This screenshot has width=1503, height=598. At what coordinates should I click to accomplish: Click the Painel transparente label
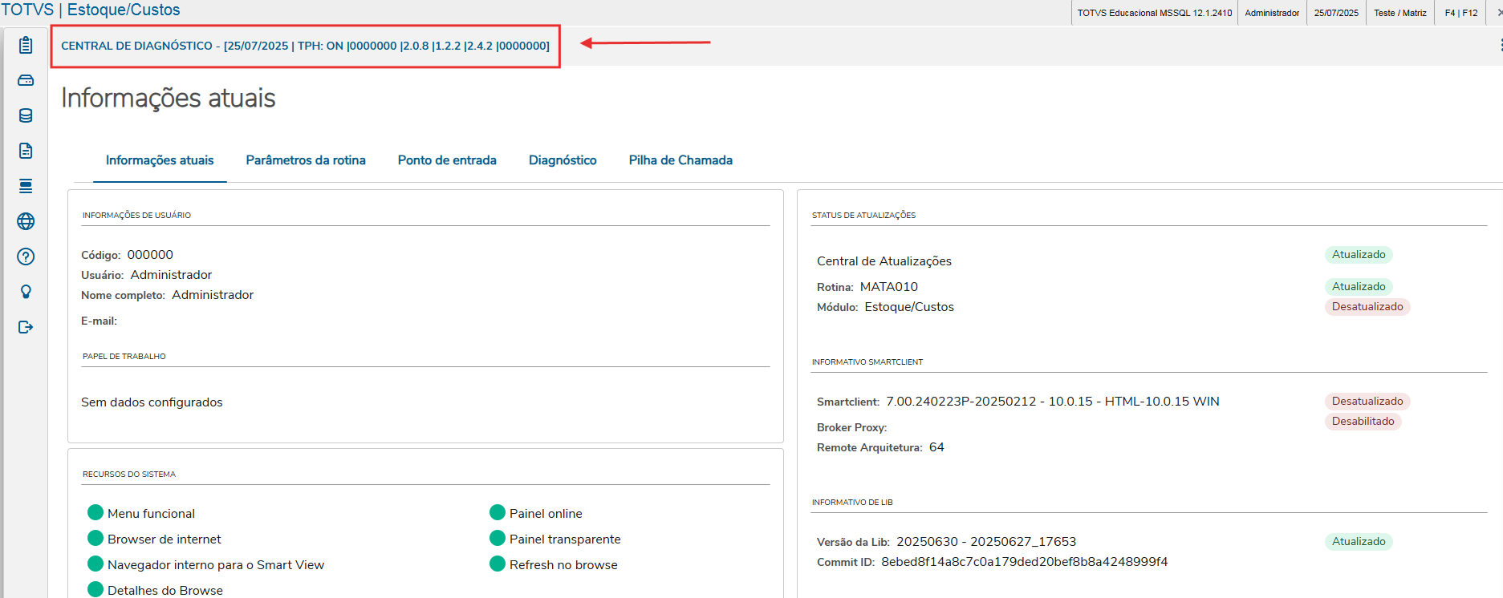click(x=565, y=539)
